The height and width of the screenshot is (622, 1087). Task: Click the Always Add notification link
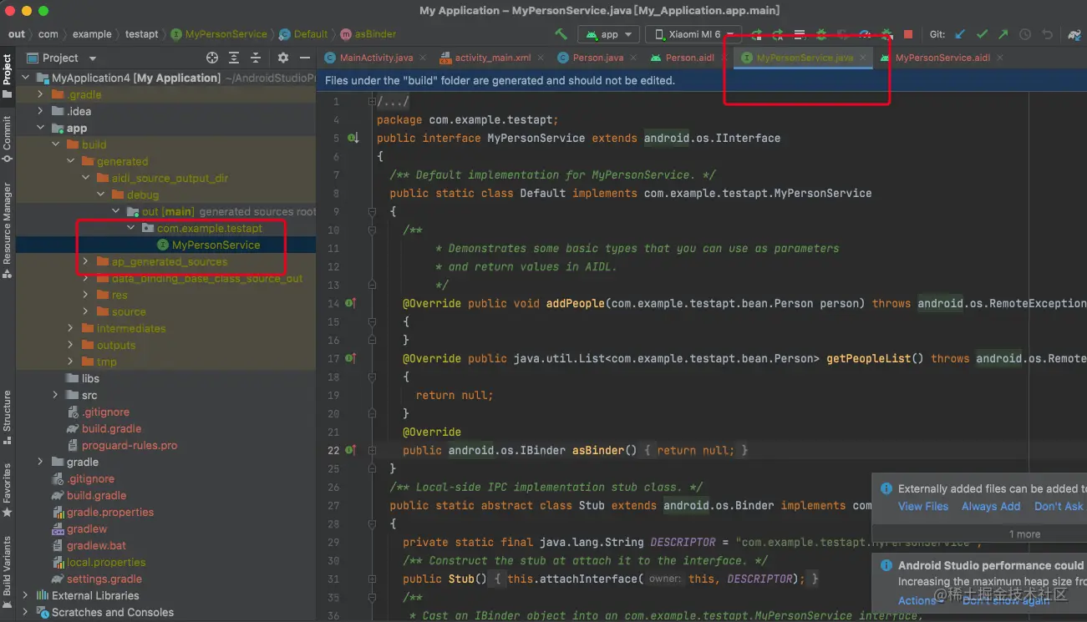pos(990,506)
